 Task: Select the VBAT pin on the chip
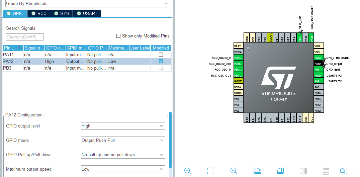tap(238, 46)
